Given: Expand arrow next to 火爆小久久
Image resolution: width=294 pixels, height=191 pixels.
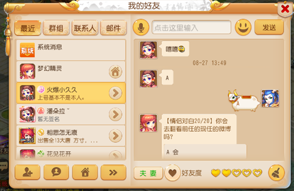Looking at the screenshot, I should pyautogui.click(x=116, y=93).
